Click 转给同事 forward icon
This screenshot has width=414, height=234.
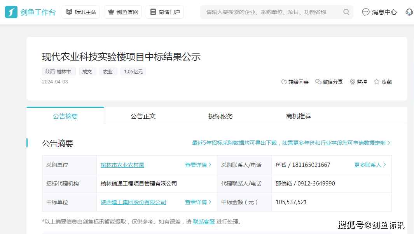click(x=284, y=82)
